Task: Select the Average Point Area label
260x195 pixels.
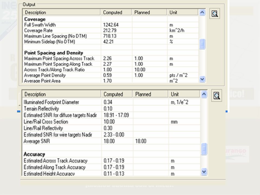Action: click(x=42, y=81)
